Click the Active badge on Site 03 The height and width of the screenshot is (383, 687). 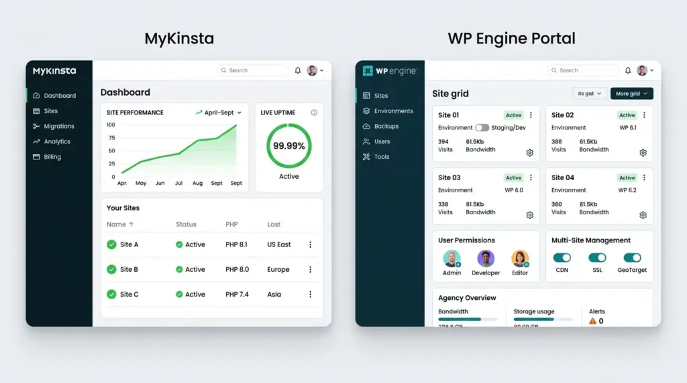[x=513, y=177]
